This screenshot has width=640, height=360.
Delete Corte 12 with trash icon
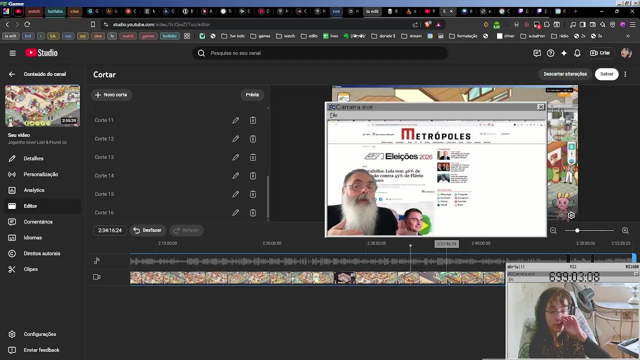pyautogui.click(x=253, y=139)
